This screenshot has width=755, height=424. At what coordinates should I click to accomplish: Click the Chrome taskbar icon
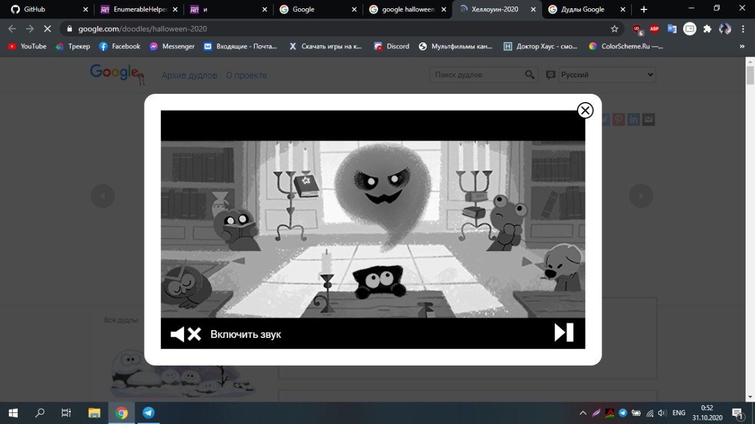122,413
